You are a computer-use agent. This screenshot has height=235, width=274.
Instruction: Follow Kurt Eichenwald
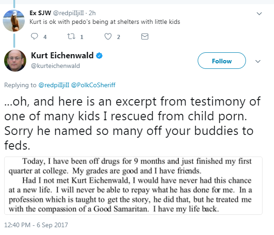click(222, 61)
